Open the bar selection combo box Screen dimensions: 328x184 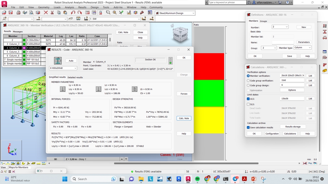point(54,19)
